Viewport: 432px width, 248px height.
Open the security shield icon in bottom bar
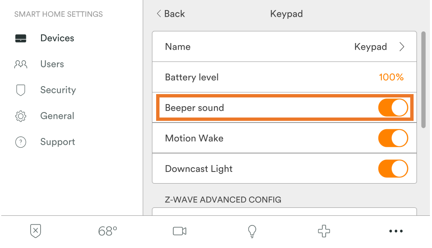point(36,231)
